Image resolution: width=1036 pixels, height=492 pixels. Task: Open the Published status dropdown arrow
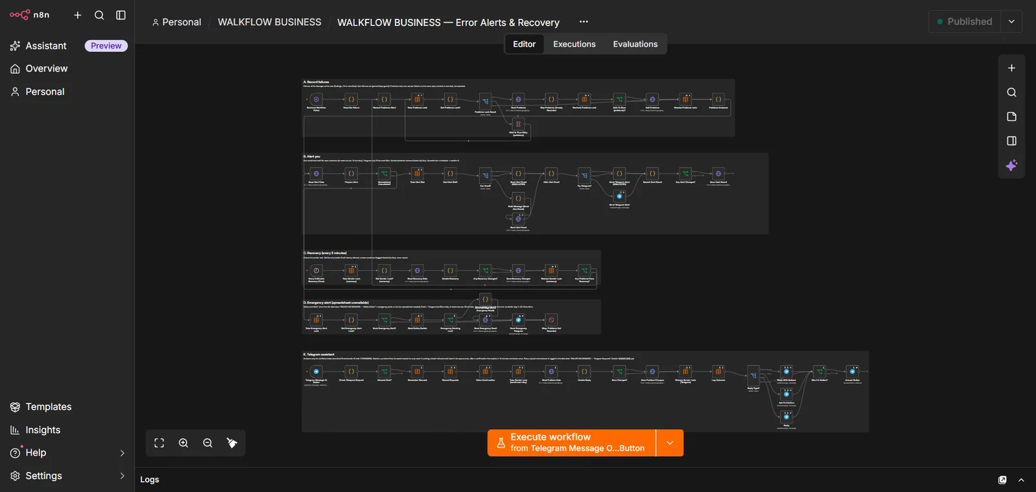point(1011,21)
